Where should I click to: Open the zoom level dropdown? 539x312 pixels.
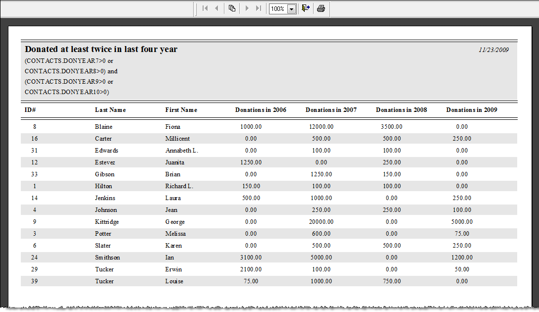click(291, 8)
